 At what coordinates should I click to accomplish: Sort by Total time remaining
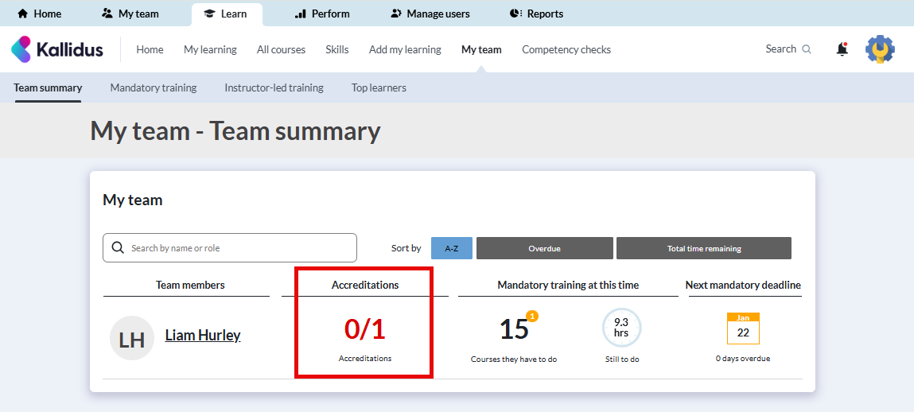703,248
